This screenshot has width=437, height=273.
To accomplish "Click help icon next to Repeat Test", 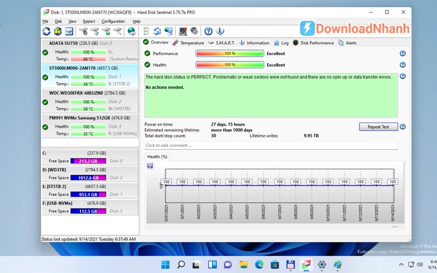I will click(403, 127).
